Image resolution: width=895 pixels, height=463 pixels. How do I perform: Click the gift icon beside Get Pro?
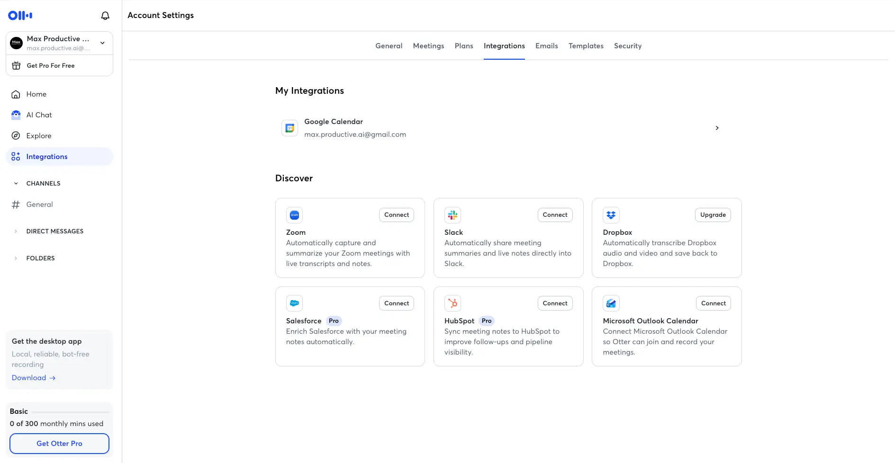[x=16, y=66]
